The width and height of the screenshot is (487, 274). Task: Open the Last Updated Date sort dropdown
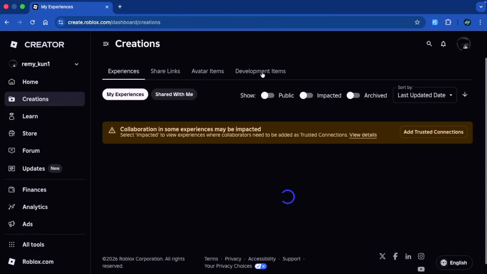425,95
